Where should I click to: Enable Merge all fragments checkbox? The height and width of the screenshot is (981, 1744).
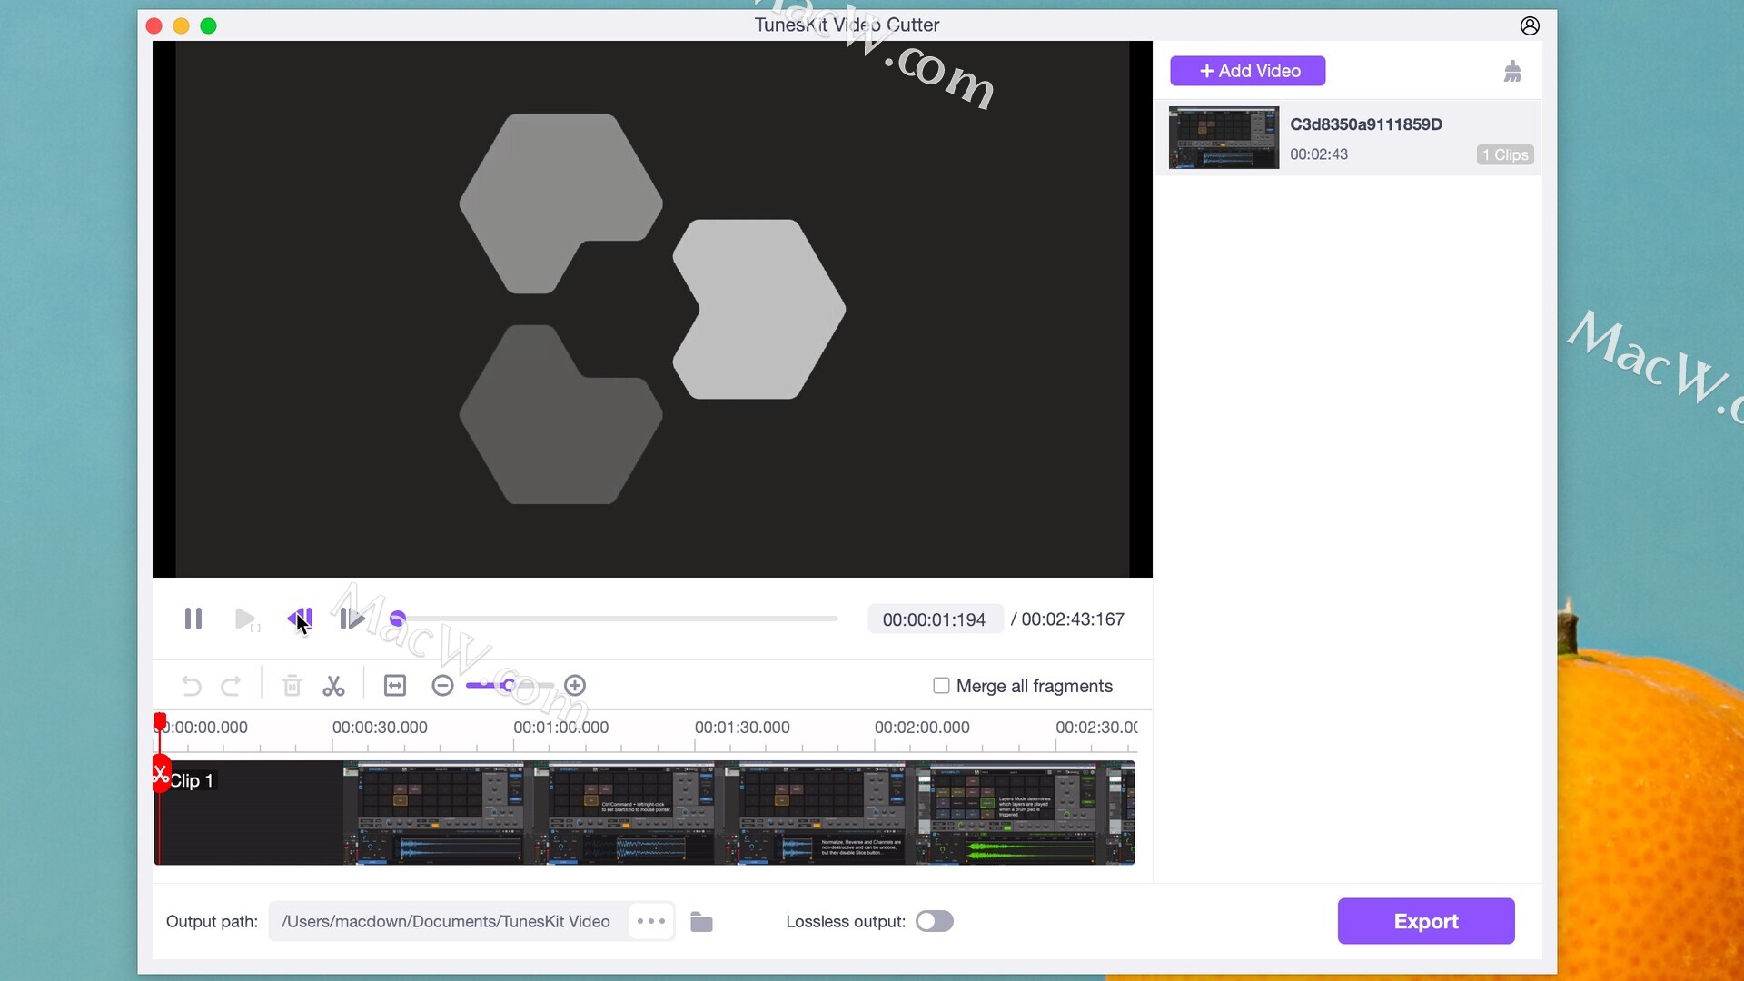941,686
